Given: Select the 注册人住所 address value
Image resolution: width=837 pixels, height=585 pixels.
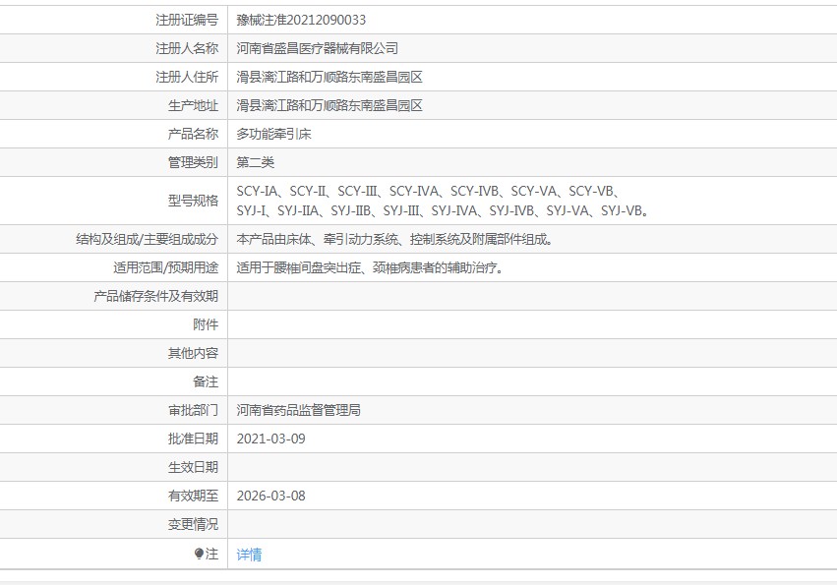Looking at the screenshot, I should 329,77.
